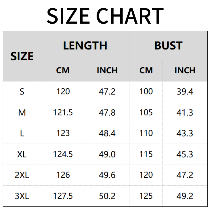Click the INCH subheader under LENGTH
The width and height of the screenshot is (210, 210).
click(x=107, y=70)
